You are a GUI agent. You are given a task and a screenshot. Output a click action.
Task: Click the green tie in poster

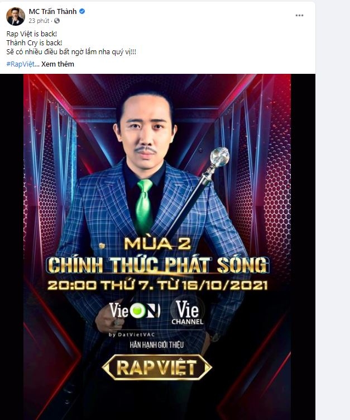[144, 204]
